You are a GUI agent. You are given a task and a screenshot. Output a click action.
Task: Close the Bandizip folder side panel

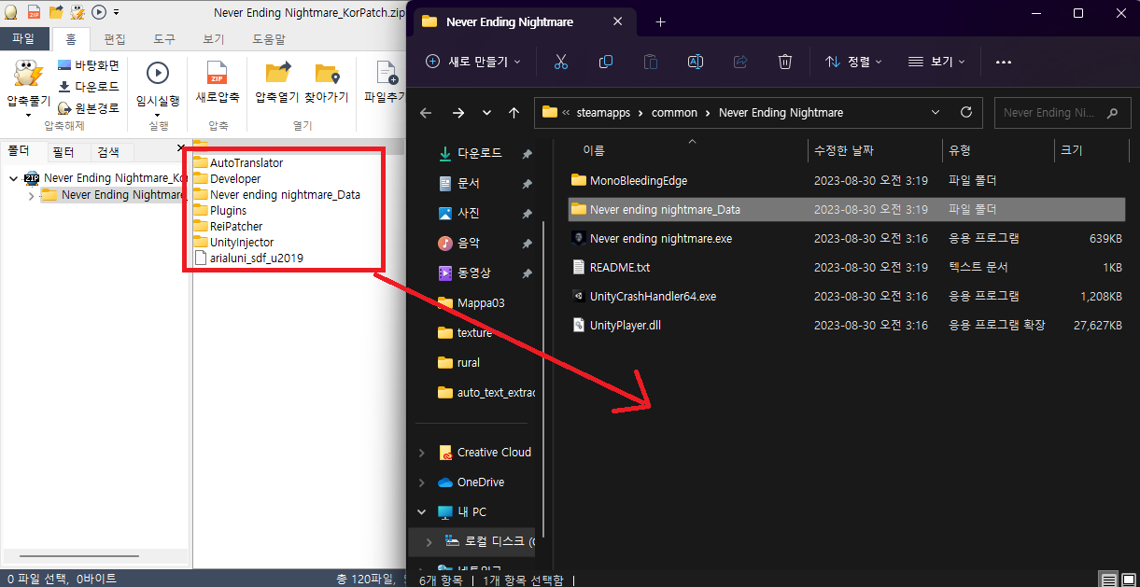click(181, 148)
